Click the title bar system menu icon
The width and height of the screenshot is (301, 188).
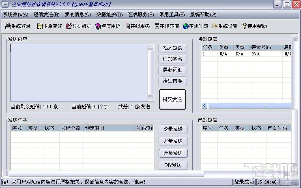[5, 4]
